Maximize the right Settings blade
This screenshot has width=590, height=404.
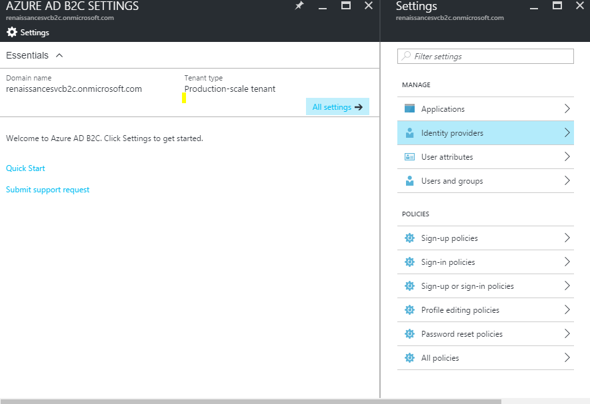558,6
